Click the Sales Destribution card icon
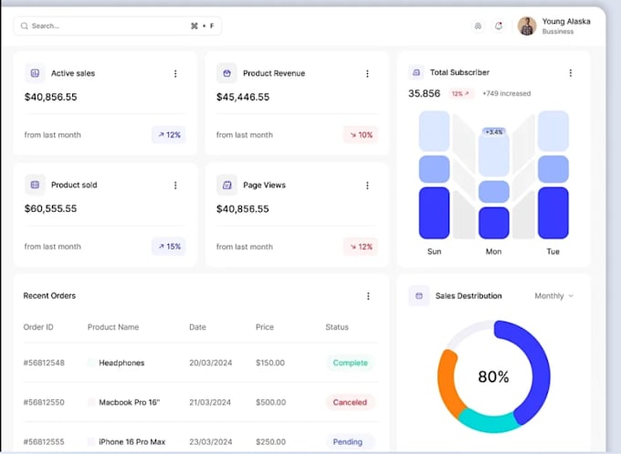The image size is (621, 454). click(419, 296)
